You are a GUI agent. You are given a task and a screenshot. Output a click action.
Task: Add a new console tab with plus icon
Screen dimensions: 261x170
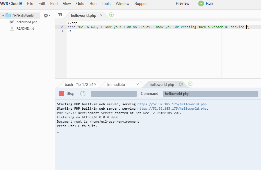[190, 84]
